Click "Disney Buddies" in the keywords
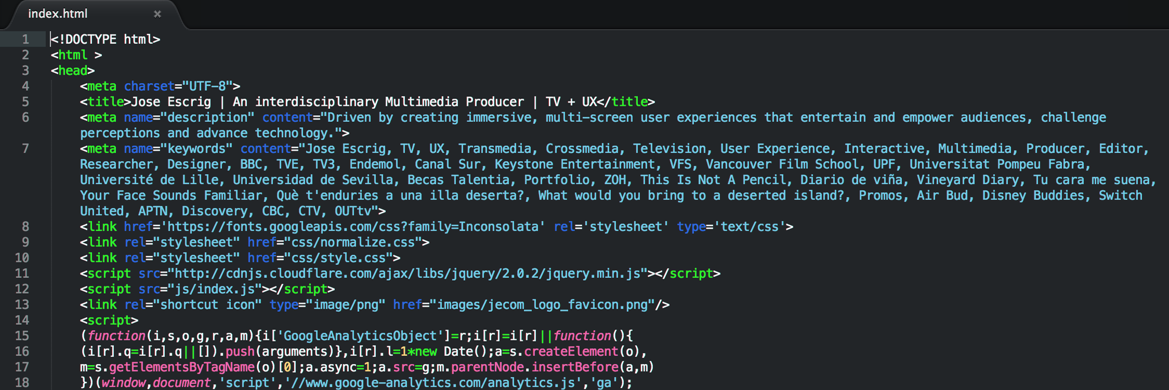This screenshot has height=390, width=1169. point(1033,195)
